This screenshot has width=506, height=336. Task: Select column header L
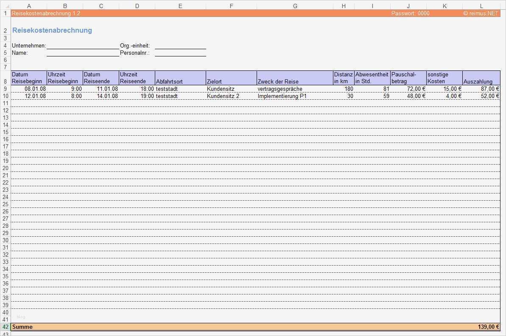481,6
